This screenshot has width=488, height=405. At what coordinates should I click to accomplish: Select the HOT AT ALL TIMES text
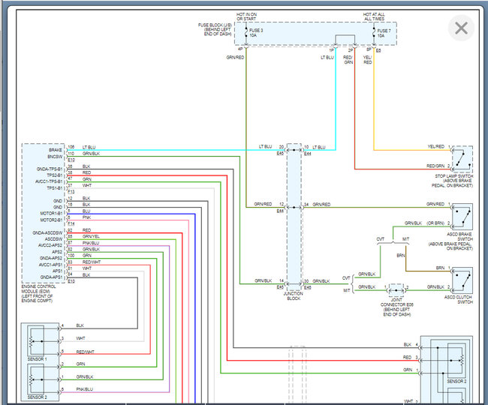pyautogui.click(x=374, y=16)
